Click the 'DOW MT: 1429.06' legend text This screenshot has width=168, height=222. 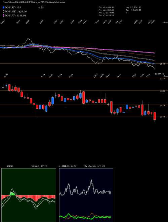[x=16, y=12]
